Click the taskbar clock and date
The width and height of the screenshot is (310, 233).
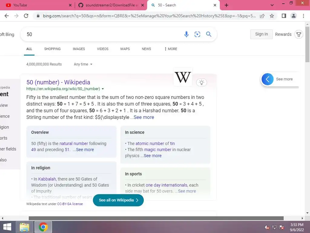pyautogui.click(x=297, y=227)
